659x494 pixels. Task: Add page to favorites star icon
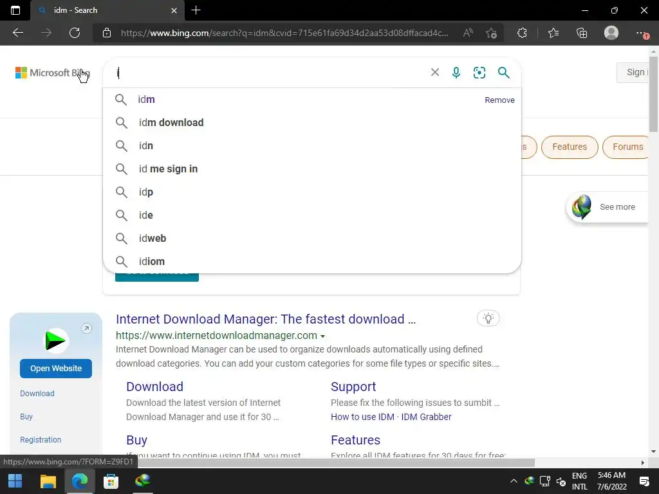click(x=491, y=33)
